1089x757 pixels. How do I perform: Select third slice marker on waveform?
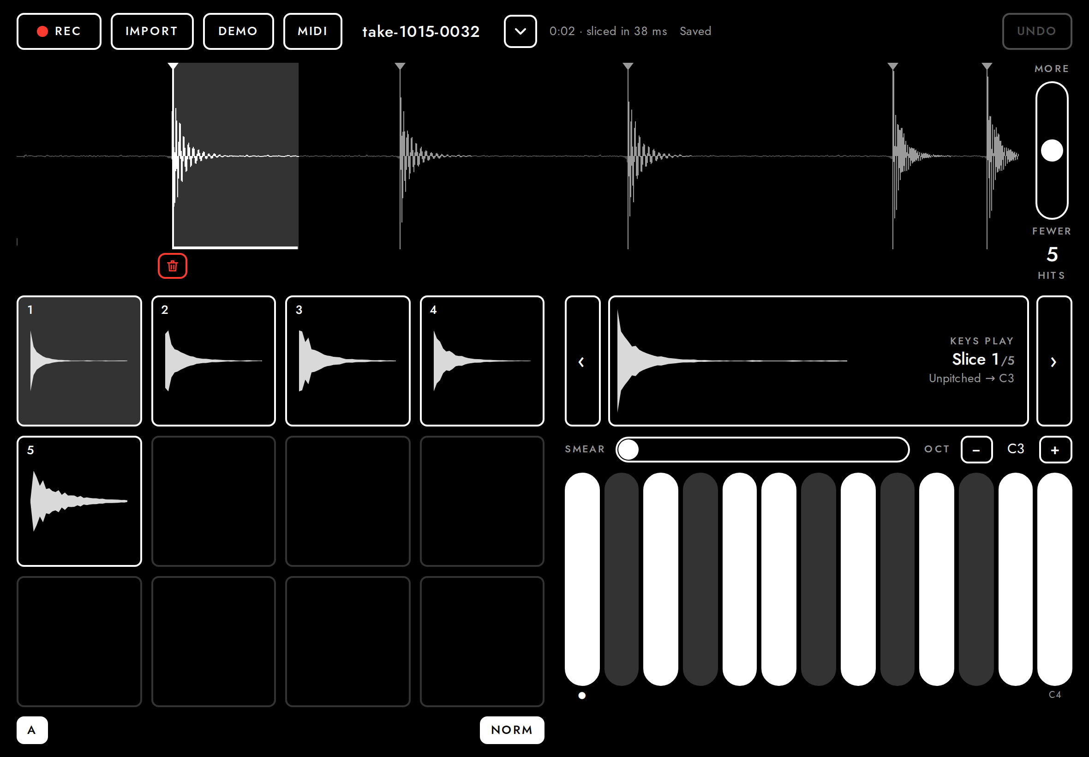628,66
